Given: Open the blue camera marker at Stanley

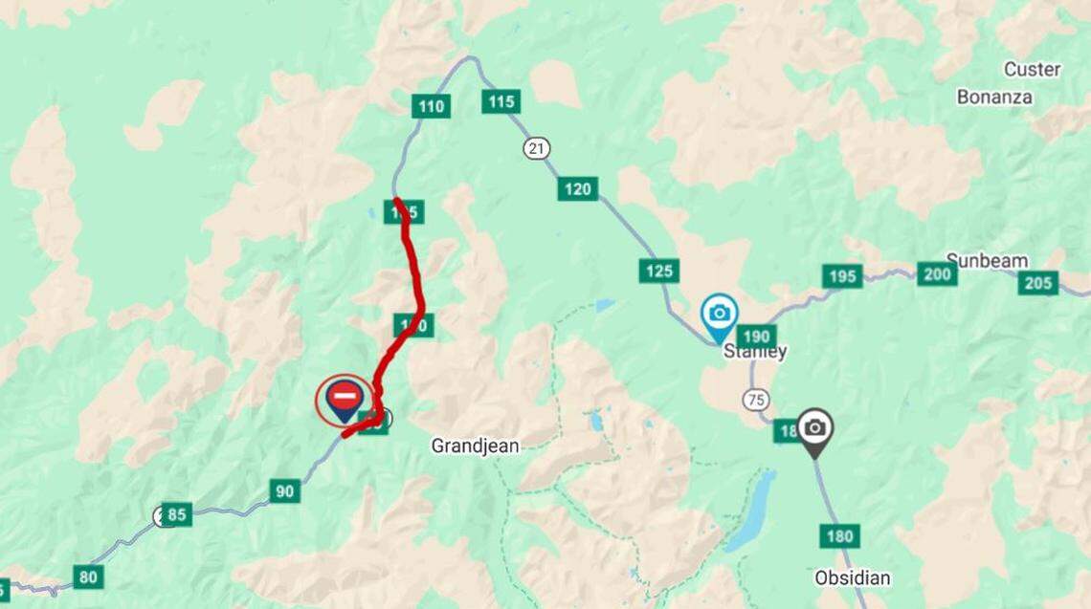Looking at the screenshot, I should pos(720,318).
